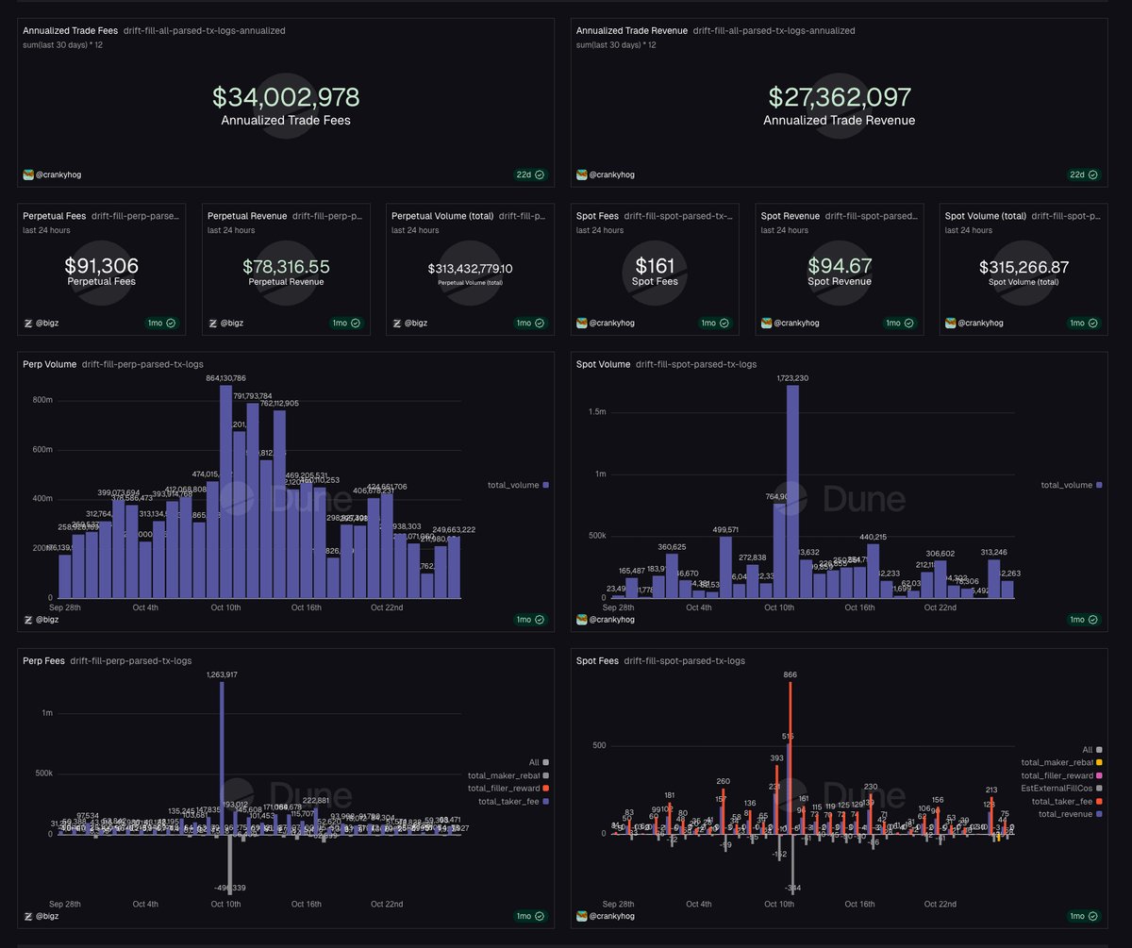This screenshot has width=1132, height=948.
Task: Select the $91,306 Perpetual Fees value
Action: (x=101, y=267)
